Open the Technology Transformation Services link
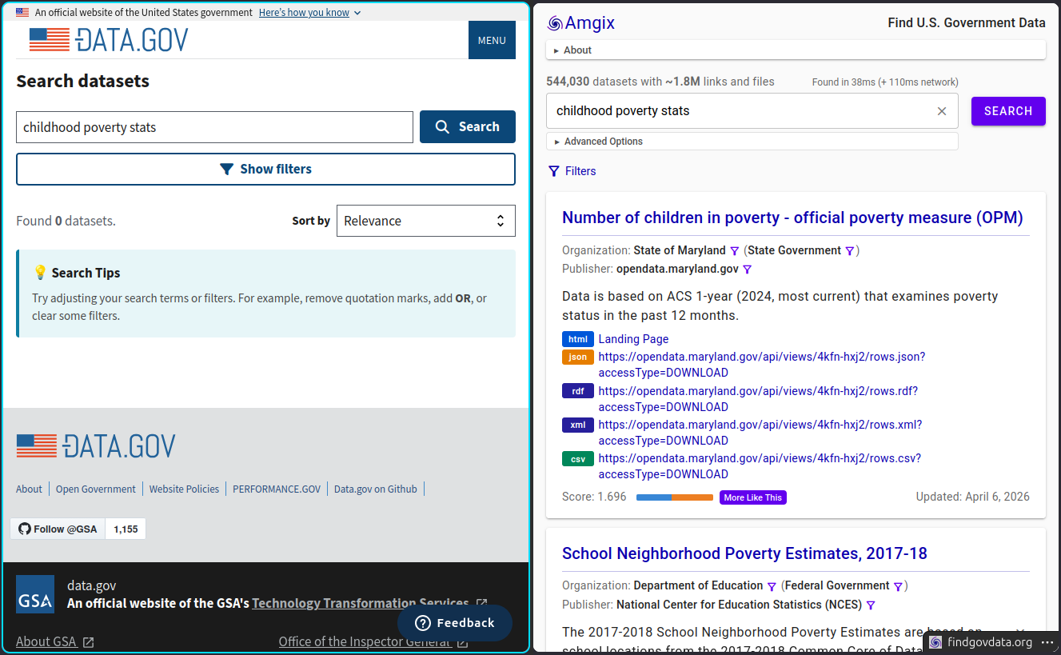 pos(361,603)
